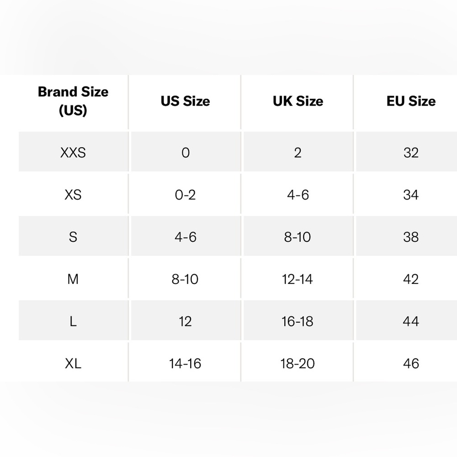The width and height of the screenshot is (457, 457).
Task: Click the UK size 18-20 cell
Action: (298, 363)
